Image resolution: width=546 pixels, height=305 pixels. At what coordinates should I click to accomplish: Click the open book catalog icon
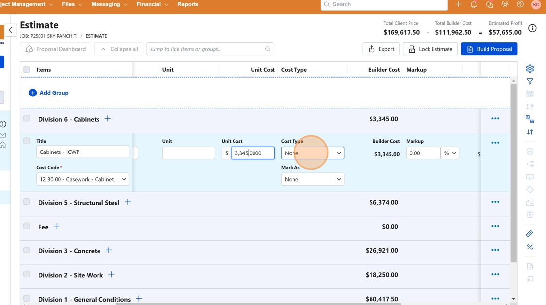[x=530, y=177]
